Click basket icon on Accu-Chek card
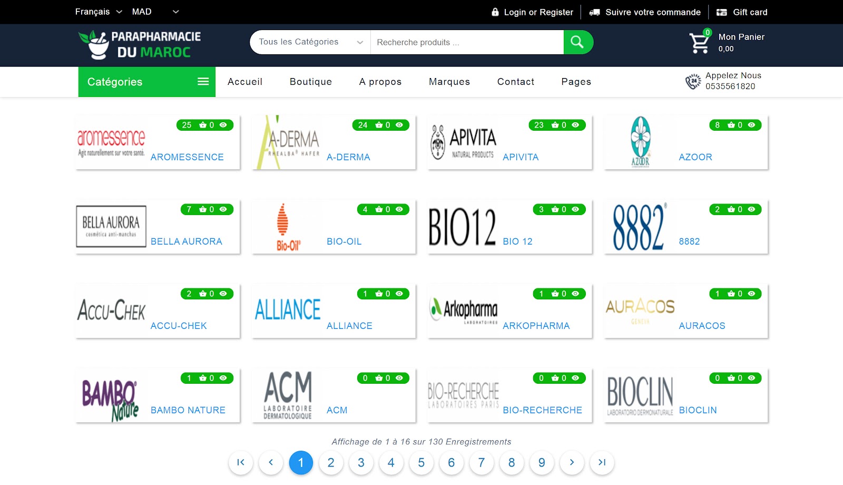This screenshot has height=485, width=843. click(x=203, y=294)
